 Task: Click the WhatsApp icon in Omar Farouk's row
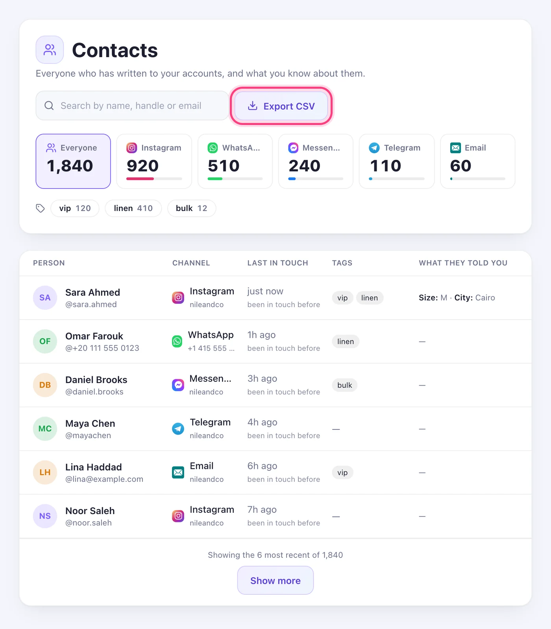click(177, 341)
